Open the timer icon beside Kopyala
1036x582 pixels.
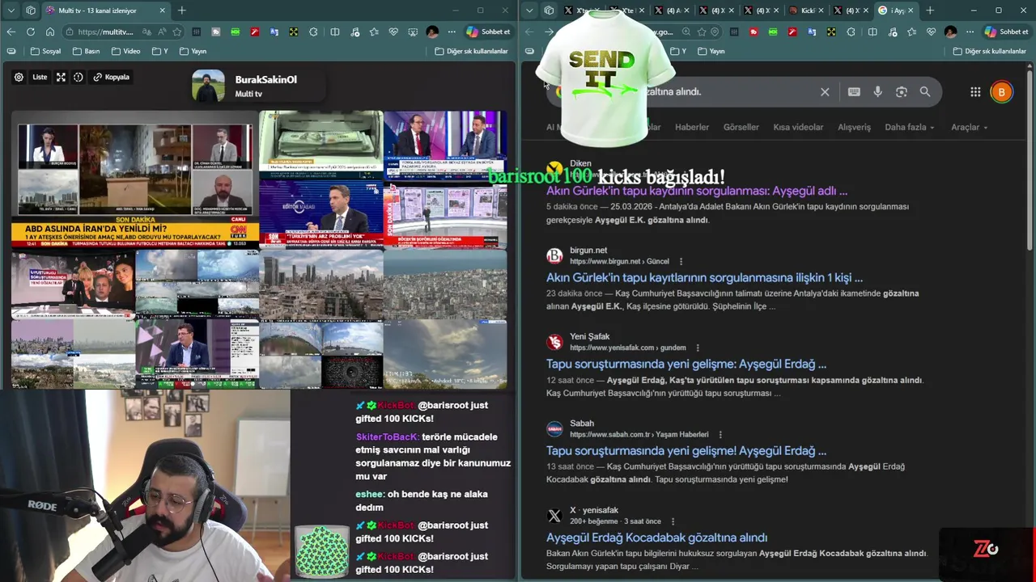click(79, 78)
